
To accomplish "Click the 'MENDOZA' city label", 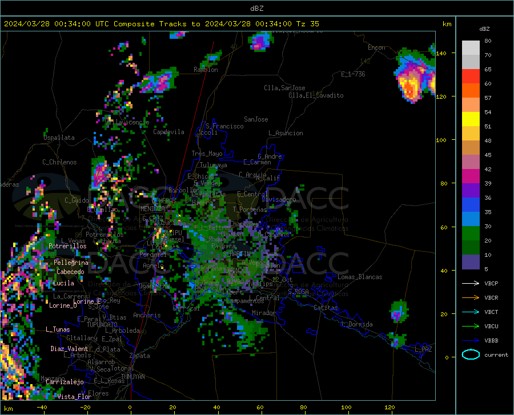I will [x=152, y=209].
